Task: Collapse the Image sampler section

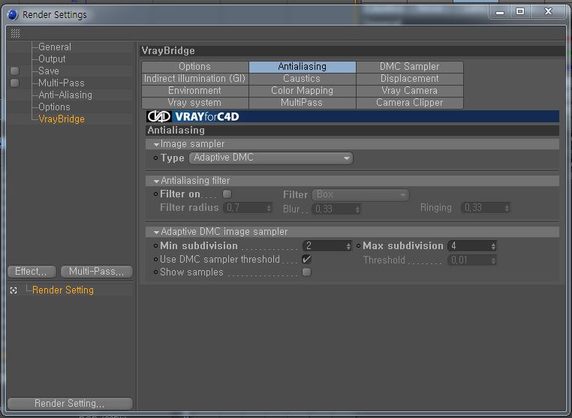Action: [x=156, y=144]
